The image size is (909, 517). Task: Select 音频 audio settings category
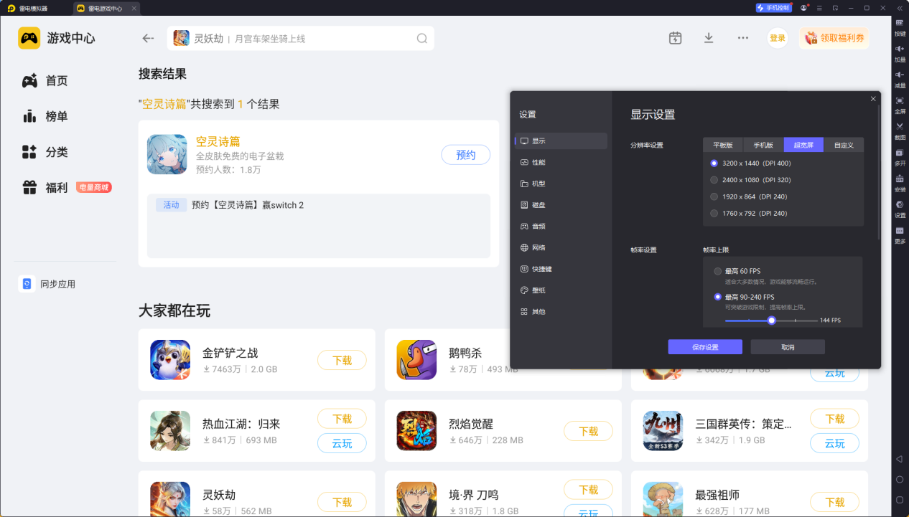pos(561,226)
